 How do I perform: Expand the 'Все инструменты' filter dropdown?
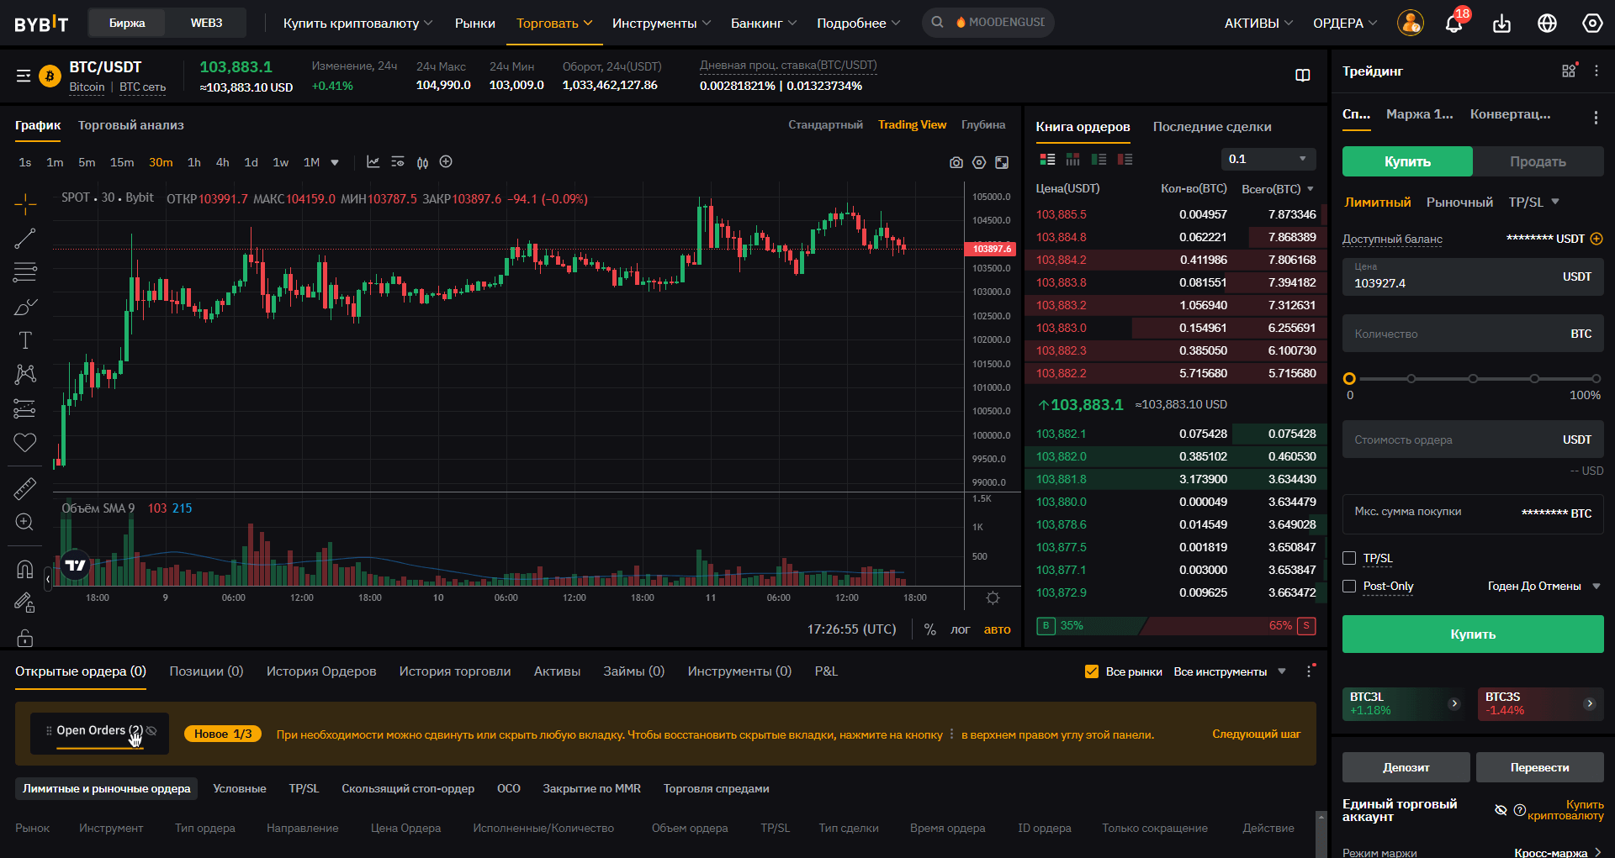1229,671
